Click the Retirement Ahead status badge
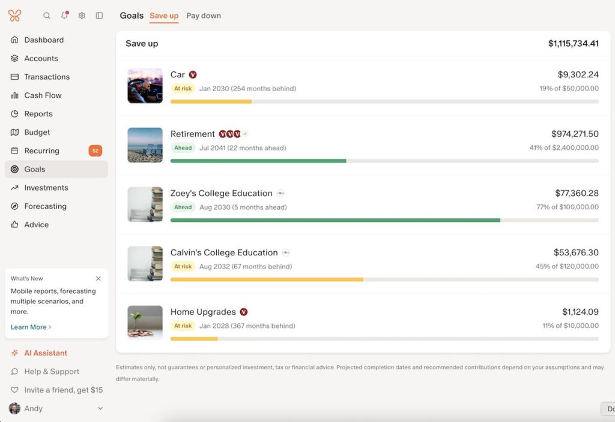 (183, 147)
